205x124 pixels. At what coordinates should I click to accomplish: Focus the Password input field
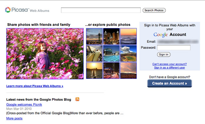pyautogui.click(x=174, y=48)
